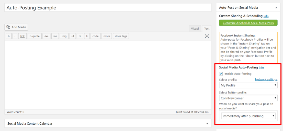
Task: Click the ins quicktag button
Action: tap(55, 36)
